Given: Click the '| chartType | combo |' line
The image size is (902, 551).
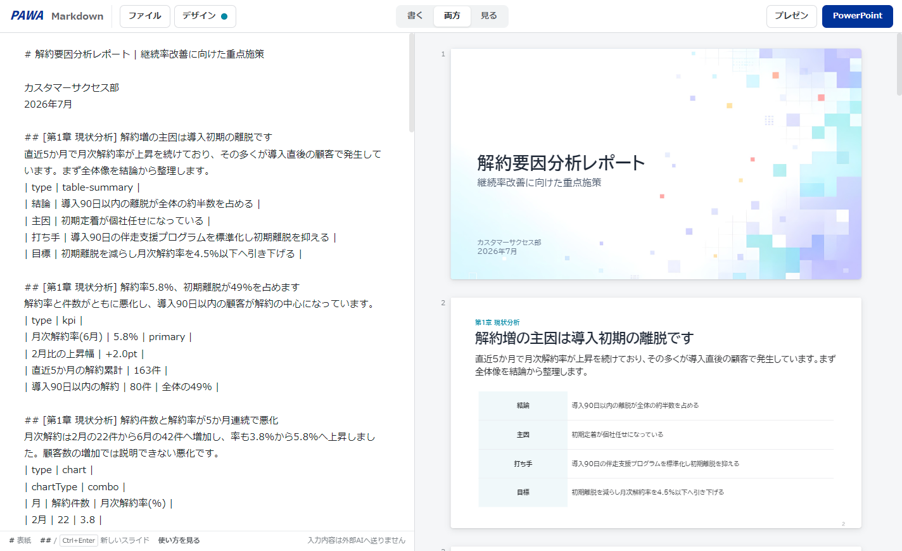Looking at the screenshot, I should pyautogui.click(x=75, y=486).
